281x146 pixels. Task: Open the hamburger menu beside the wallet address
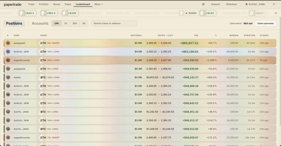point(274,4)
